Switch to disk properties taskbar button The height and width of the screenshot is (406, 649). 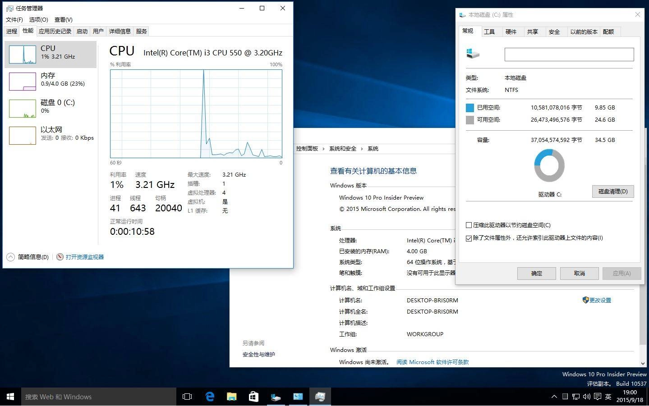(276, 397)
